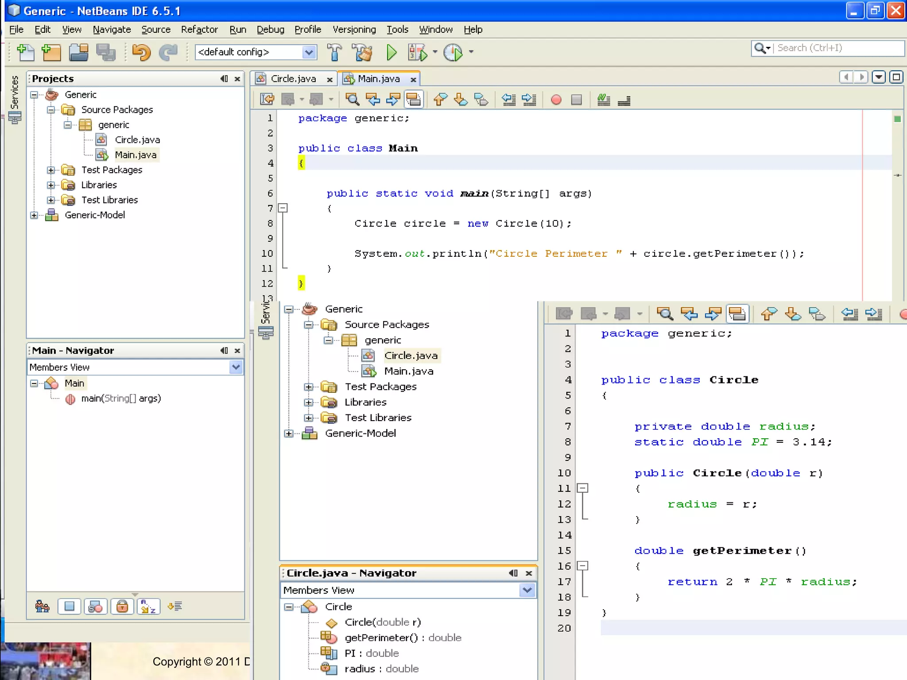Viewport: 907px width, 680px height.
Task: Switch to the Circle.java editor tab
Action: tap(293, 79)
